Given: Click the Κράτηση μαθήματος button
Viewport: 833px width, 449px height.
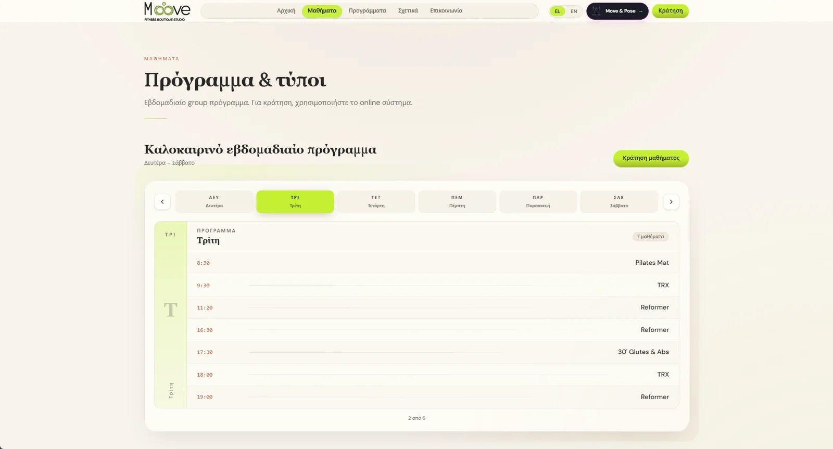Looking at the screenshot, I should pyautogui.click(x=651, y=158).
